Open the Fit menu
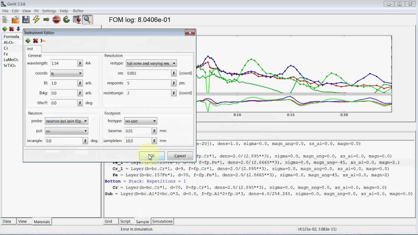Viewport: 418px width, 235px height. 37,11
